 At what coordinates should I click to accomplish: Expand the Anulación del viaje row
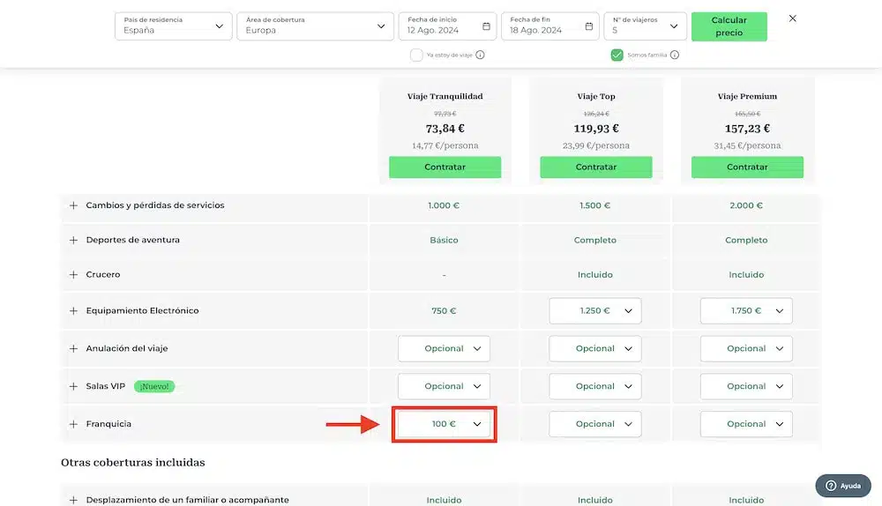click(73, 348)
